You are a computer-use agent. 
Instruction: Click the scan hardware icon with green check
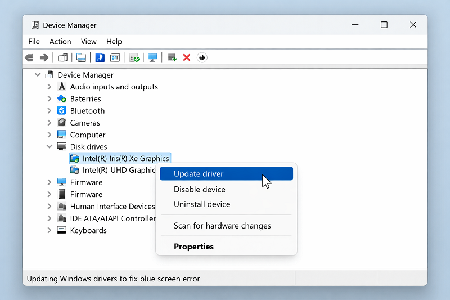coord(134,58)
